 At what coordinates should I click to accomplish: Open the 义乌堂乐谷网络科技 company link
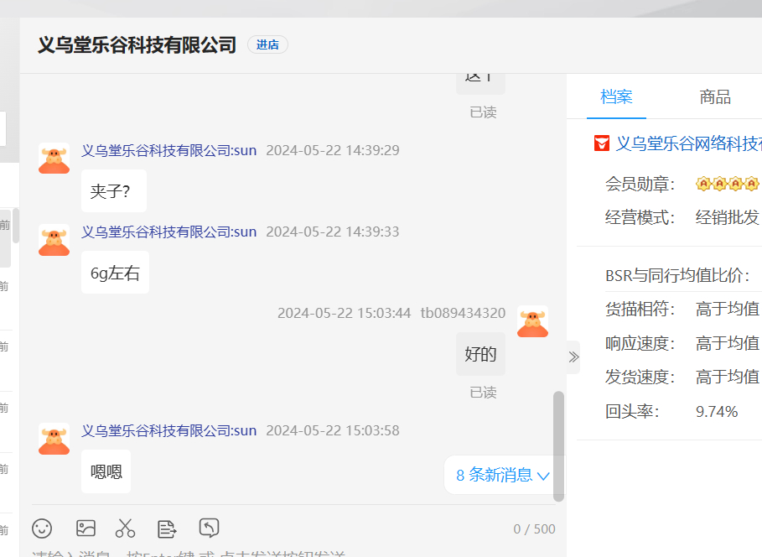coord(688,143)
